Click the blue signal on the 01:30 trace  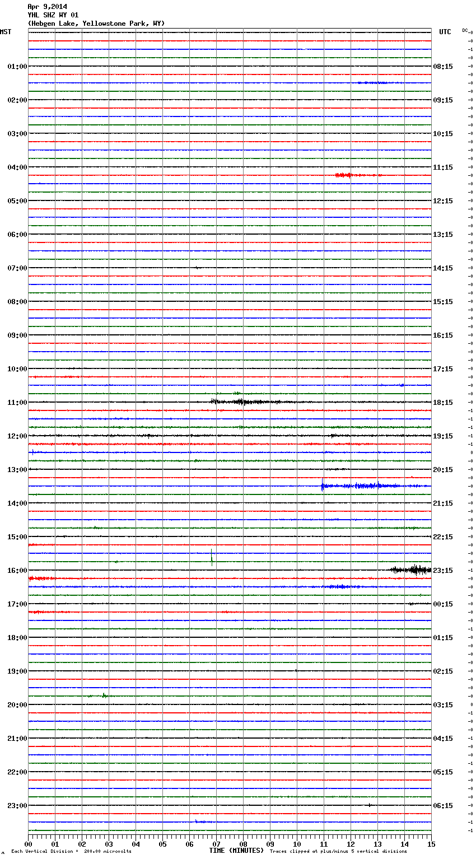tap(380, 83)
